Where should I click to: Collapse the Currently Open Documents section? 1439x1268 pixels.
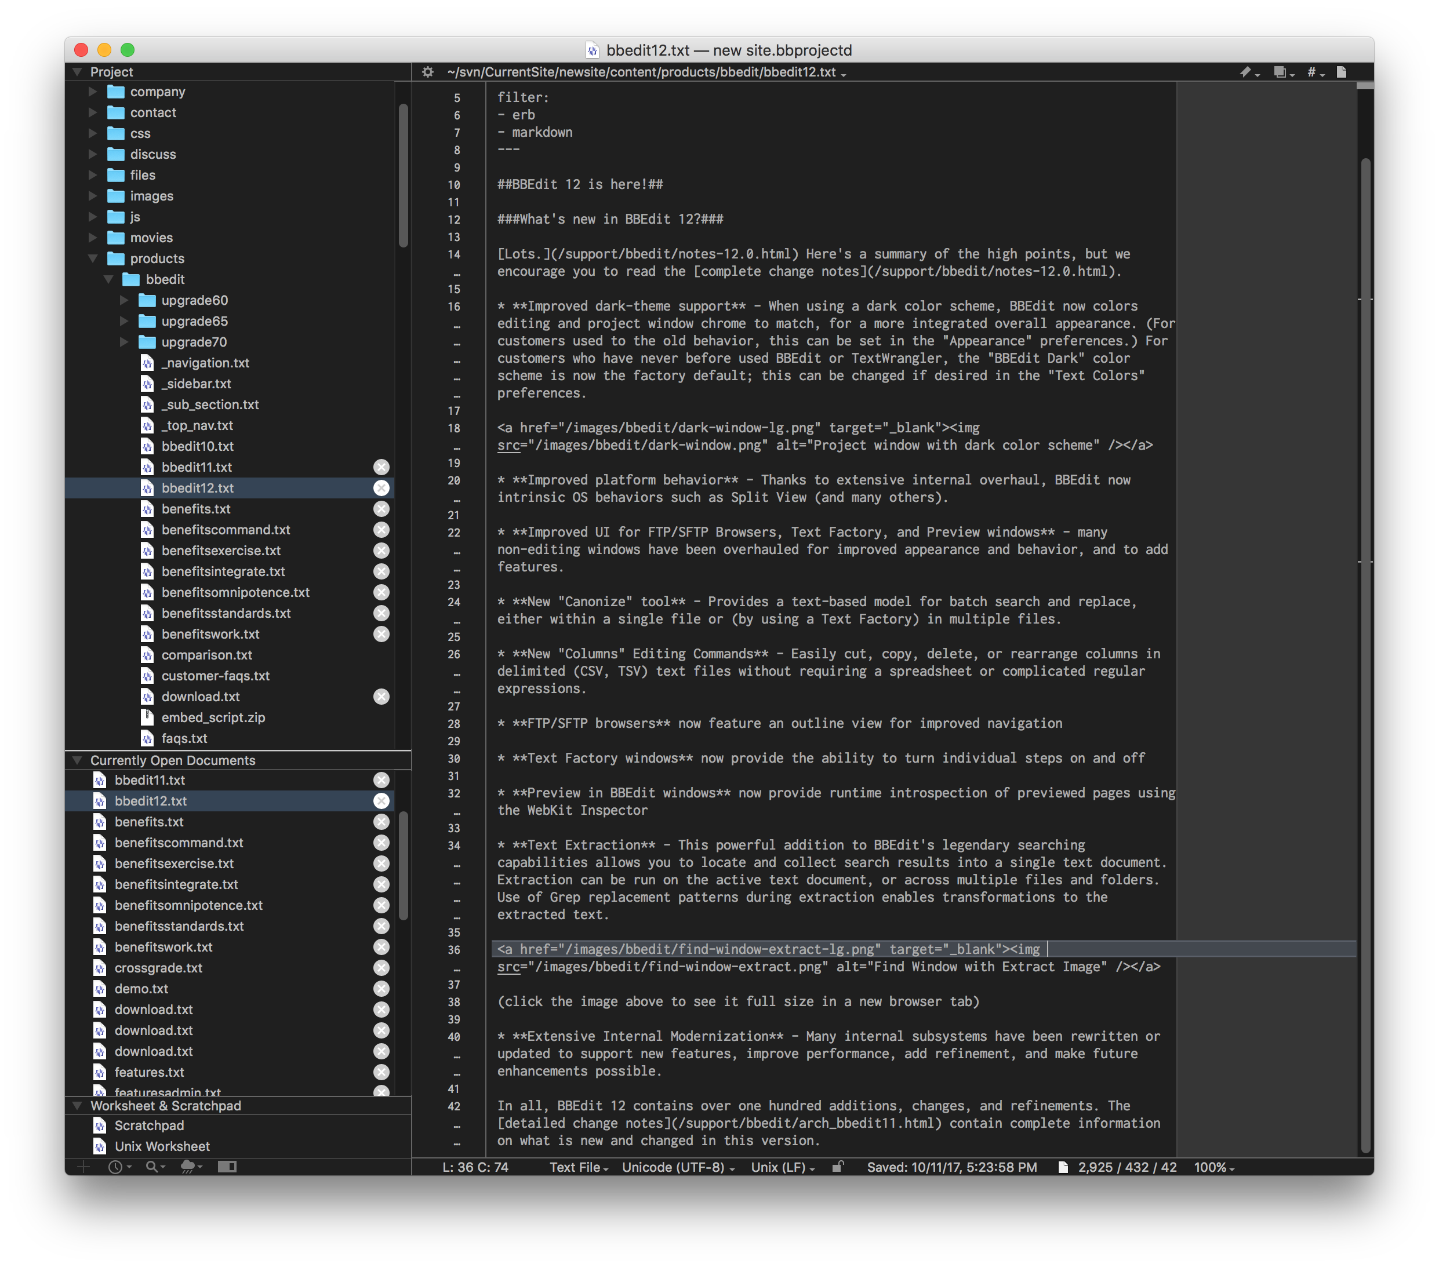[78, 760]
